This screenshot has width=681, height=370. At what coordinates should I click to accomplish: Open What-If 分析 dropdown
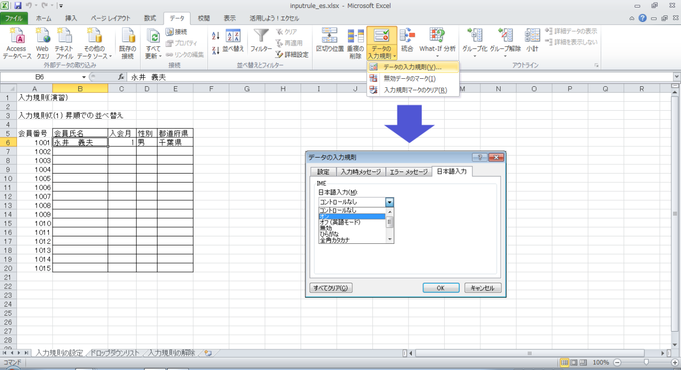tap(437, 44)
